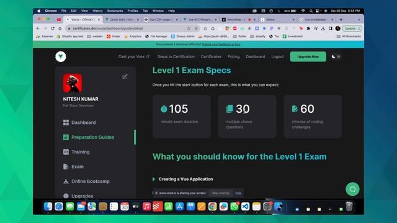Open the Hotjar bookmark
This screenshot has height=223, width=397.
click(114, 37)
